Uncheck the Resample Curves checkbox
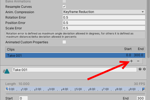The width and height of the screenshot is (150, 100). [x=64, y=6]
